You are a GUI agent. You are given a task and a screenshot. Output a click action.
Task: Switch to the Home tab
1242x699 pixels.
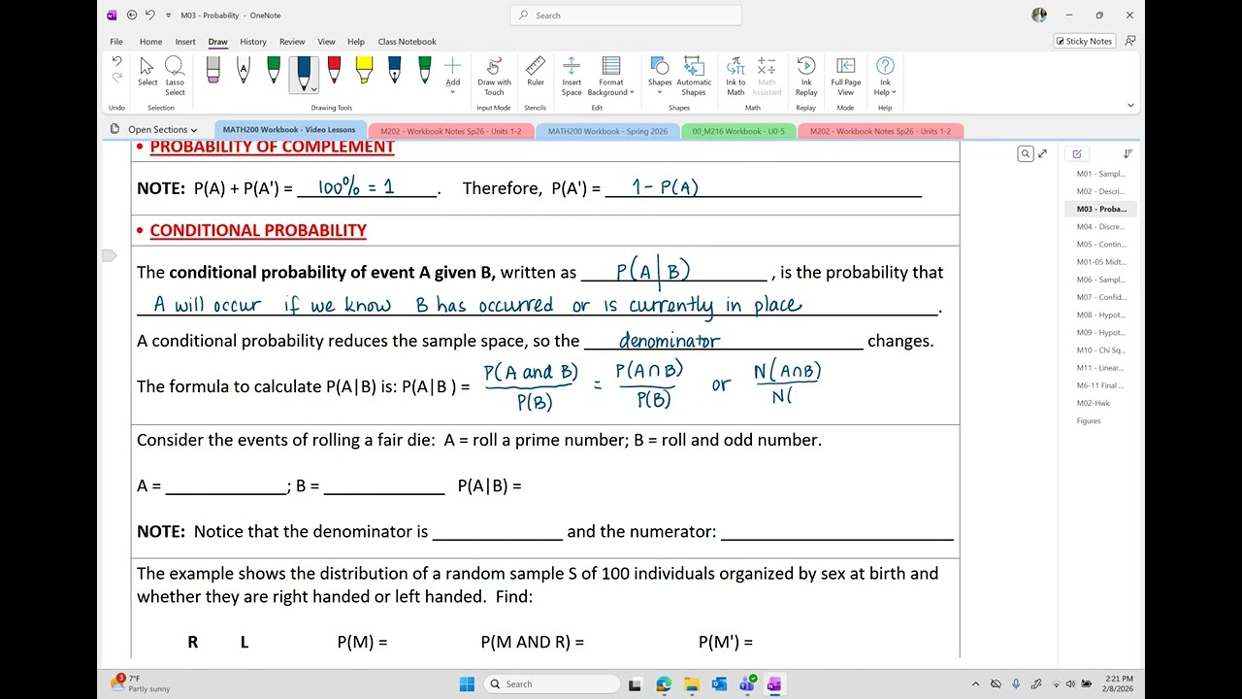(150, 42)
